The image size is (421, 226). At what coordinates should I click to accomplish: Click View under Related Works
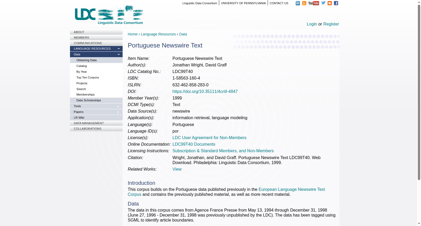click(x=177, y=169)
